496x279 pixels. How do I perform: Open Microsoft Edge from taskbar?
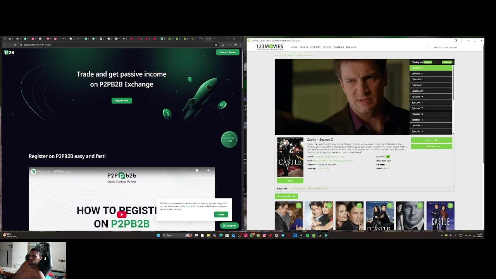click(x=221, y=235)
